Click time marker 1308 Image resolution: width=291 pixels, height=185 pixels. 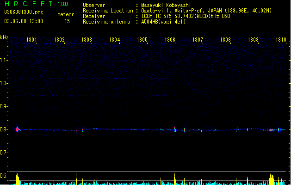click(x=225, y=39)
